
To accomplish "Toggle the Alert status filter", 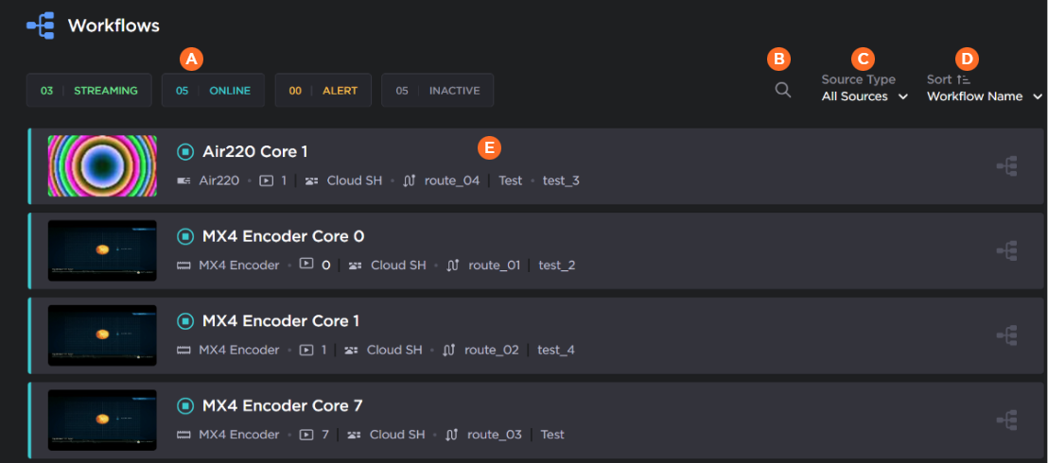I will (x=323, y=91).
